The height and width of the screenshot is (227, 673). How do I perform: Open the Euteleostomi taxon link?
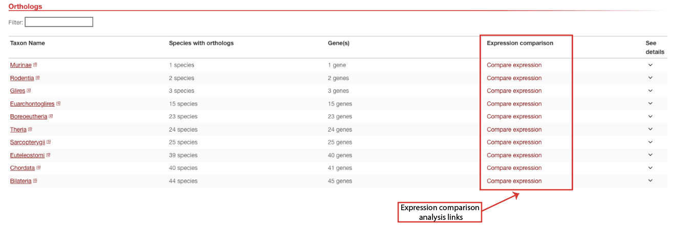(27, 155)
